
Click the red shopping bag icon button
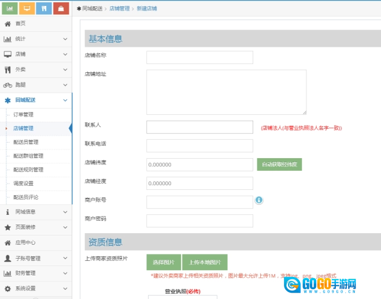point(61,9)
